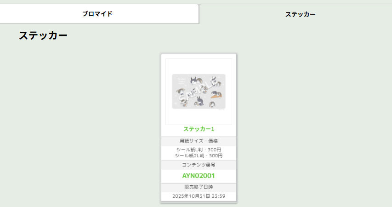Image resolution: width=392 pixels, height=207 pixels.
Task: Click the small caption text inside the sticker image
Action: (181, 80)
